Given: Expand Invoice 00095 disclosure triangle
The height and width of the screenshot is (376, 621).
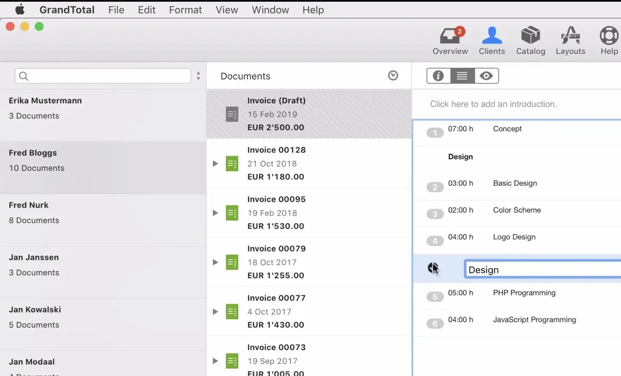Looking at the screenshot, I should pyautogui.click(x=216, y=213).
